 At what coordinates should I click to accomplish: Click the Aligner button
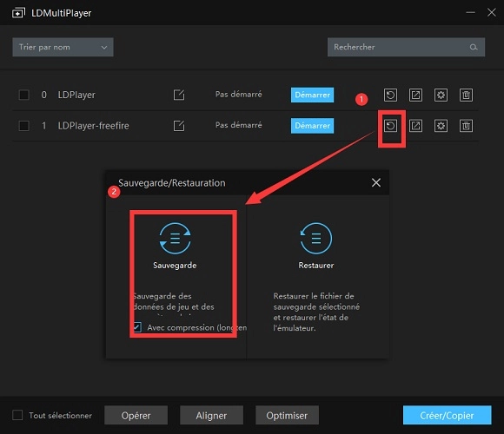click(x=211, y=415)
